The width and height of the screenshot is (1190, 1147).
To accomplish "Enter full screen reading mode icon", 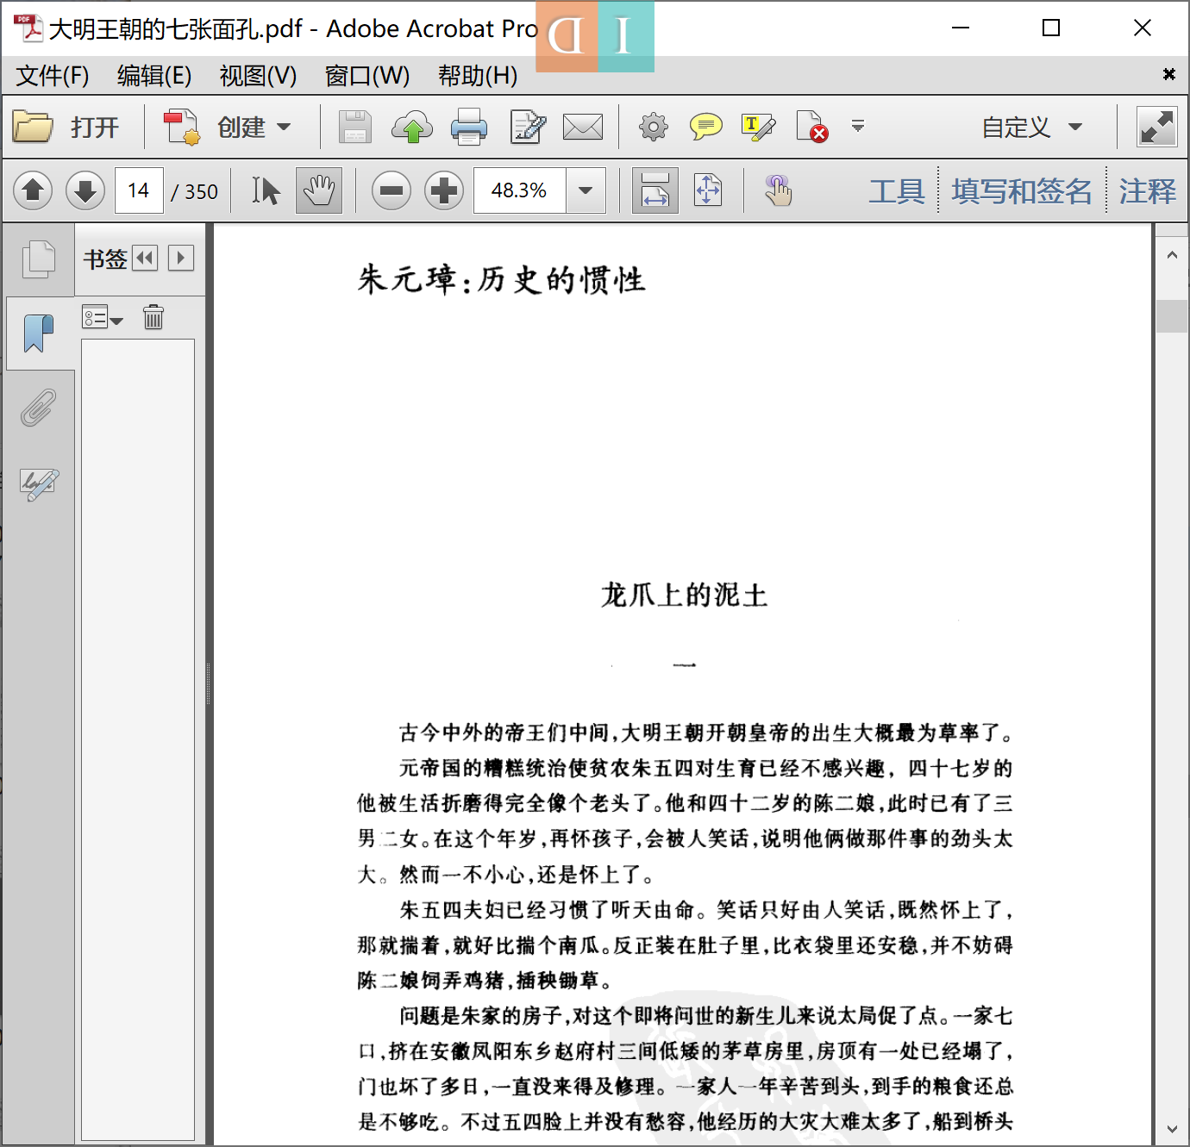I will (1156, 127).
